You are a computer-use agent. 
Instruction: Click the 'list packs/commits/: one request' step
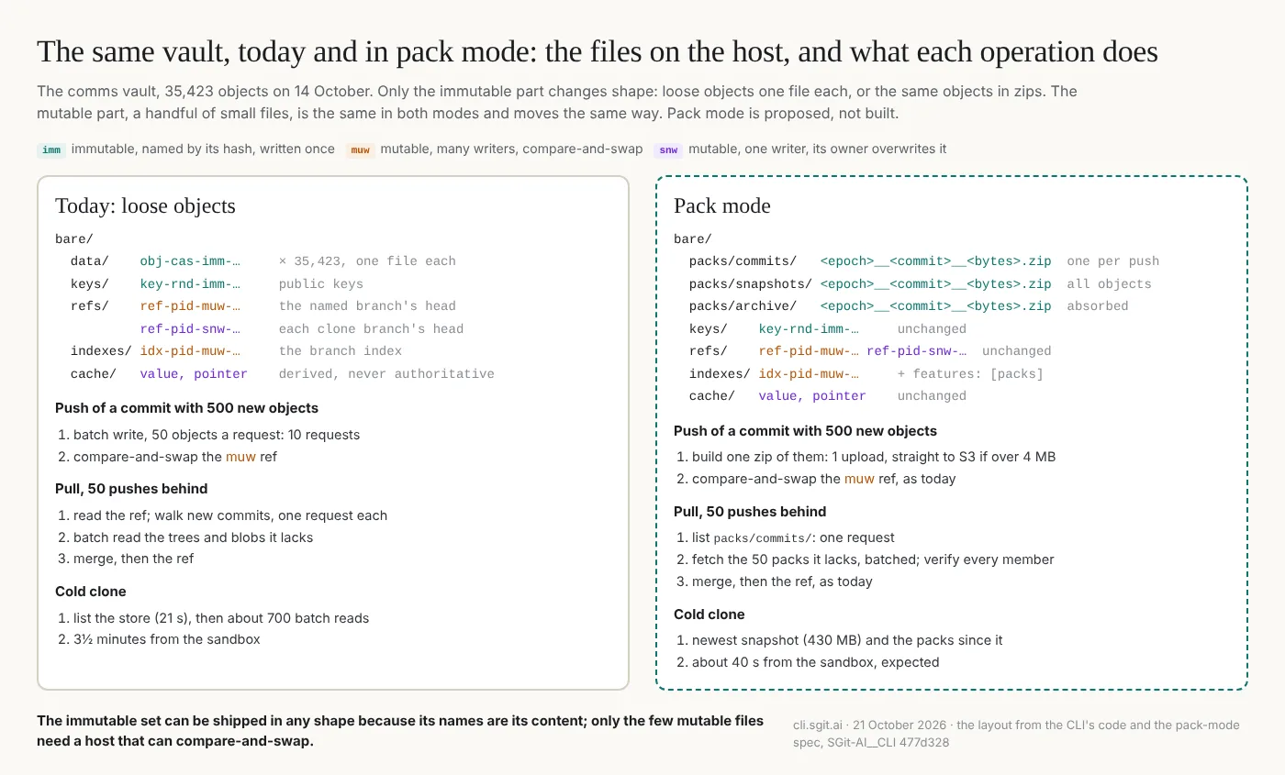point(793,537)
